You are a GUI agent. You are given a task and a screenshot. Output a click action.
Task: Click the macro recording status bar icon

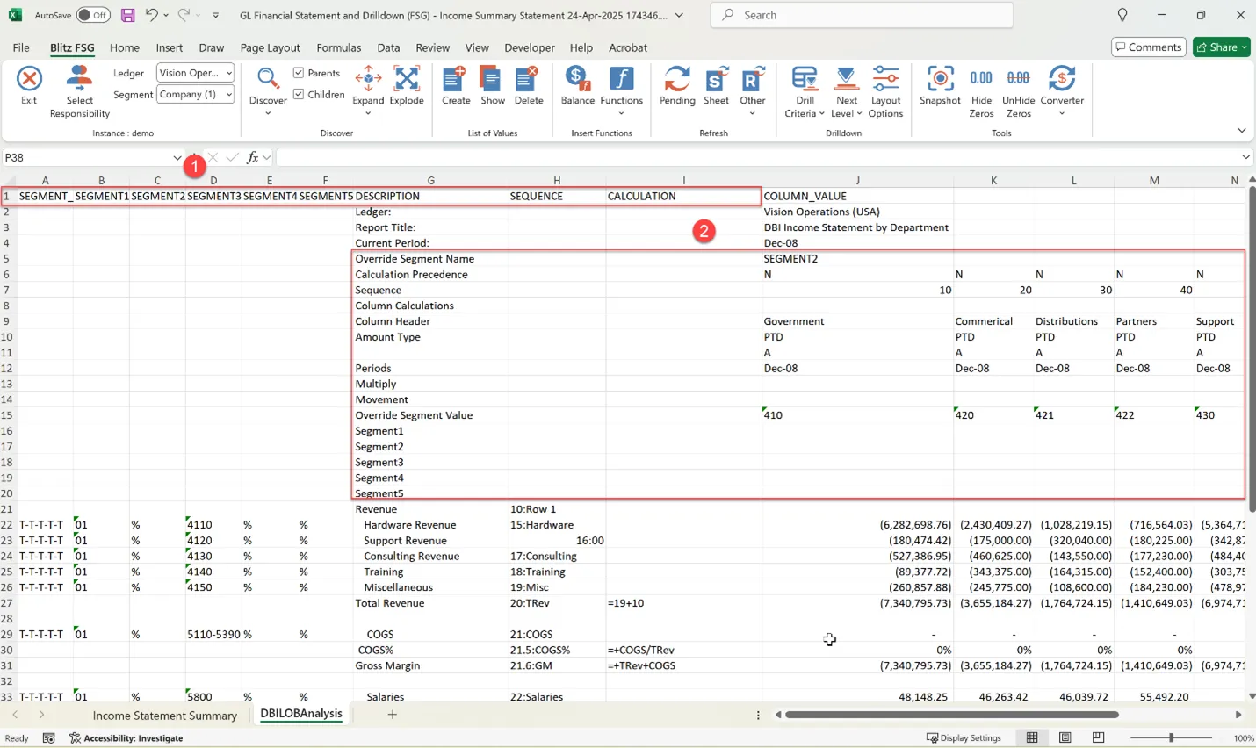point(48,737)
